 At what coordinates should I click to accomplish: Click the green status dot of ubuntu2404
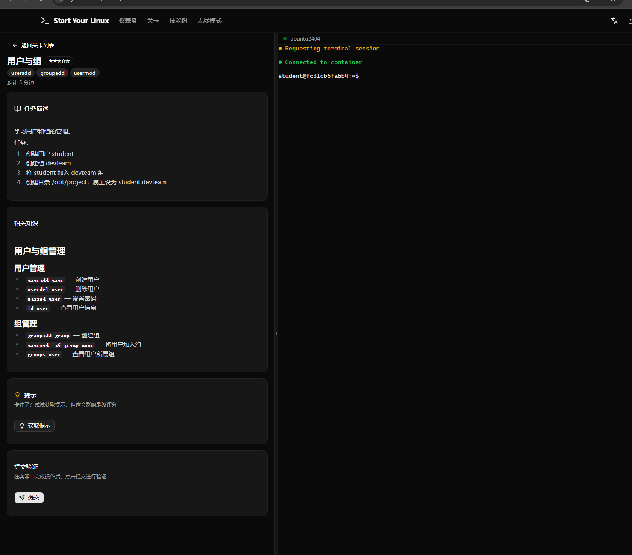285,38
